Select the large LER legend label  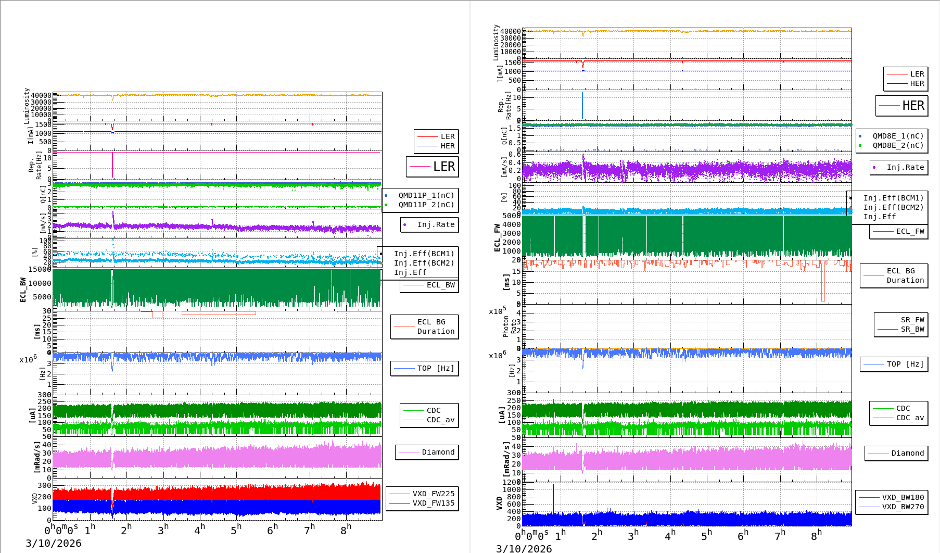coord(443,167)
